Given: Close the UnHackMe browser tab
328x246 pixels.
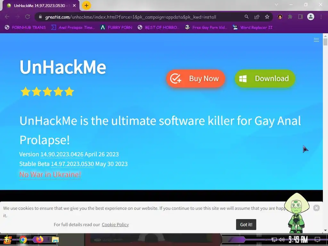Looking at the screenshot, I should pyautogui.click(x=74, y=6).
